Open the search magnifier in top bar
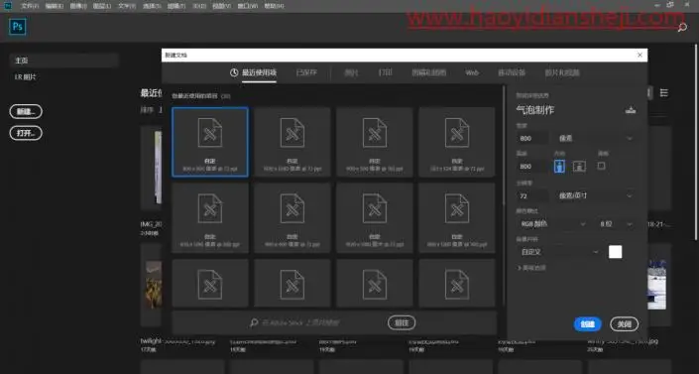The height and width of the screenshot is (374, 699). tap(682, 28)
